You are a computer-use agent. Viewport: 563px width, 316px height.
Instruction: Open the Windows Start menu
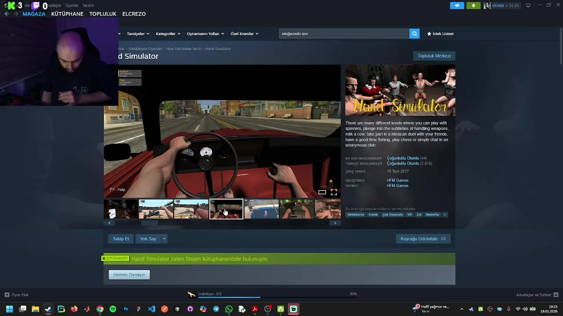[x=10, y=309]
